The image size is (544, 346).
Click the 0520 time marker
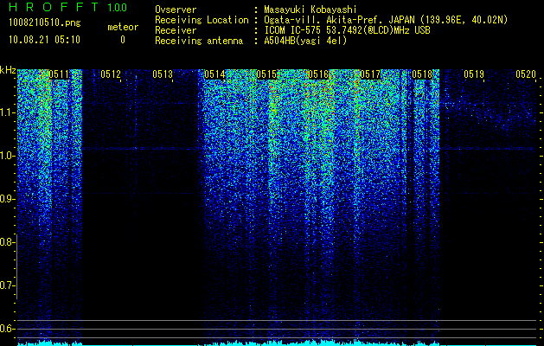526,74
